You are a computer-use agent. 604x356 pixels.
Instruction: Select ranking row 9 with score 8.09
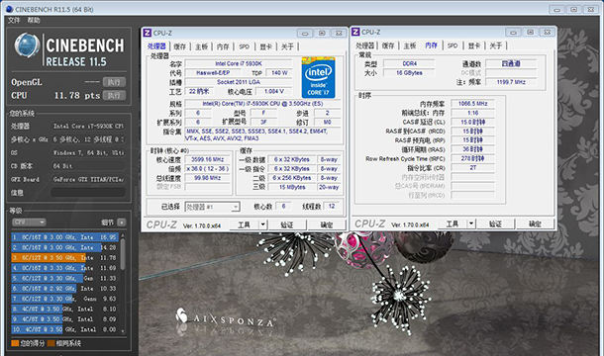pyautogui.click(x=64, y=319)
